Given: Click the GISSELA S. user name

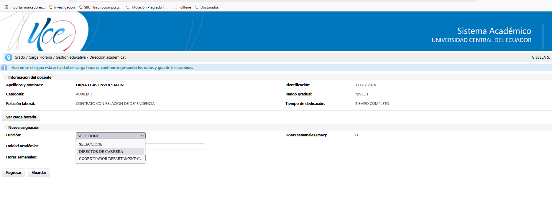Looking at the screenshot, I should (x=541, y=57).
